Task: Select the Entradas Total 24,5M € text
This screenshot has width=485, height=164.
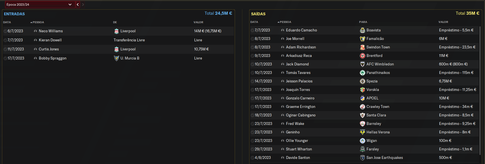Action: (218, 13)
